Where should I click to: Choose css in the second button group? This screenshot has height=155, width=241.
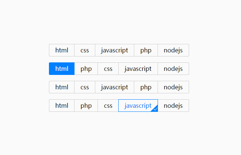(108, 69)
